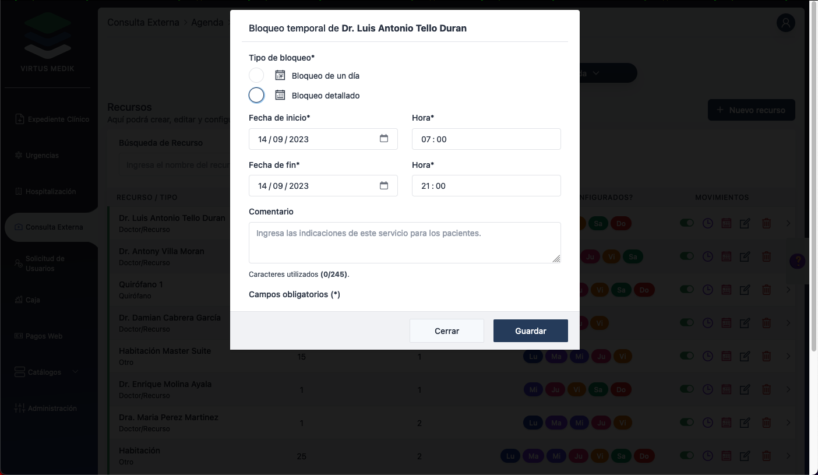Open the user profile avatar icon
The width and height of the screenshot is (818, 475).
pos(786,23)
